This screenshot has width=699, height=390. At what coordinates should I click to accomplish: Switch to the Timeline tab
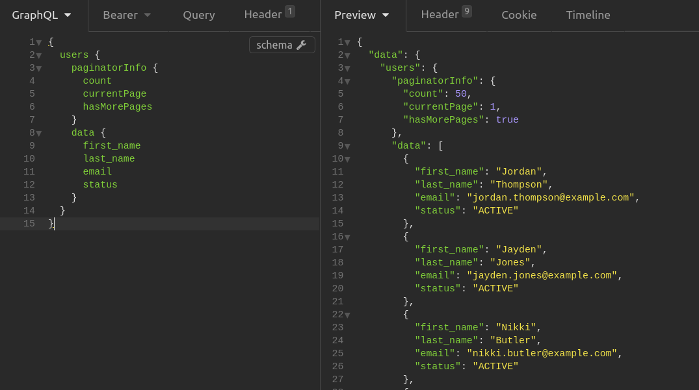coord(588,15)
